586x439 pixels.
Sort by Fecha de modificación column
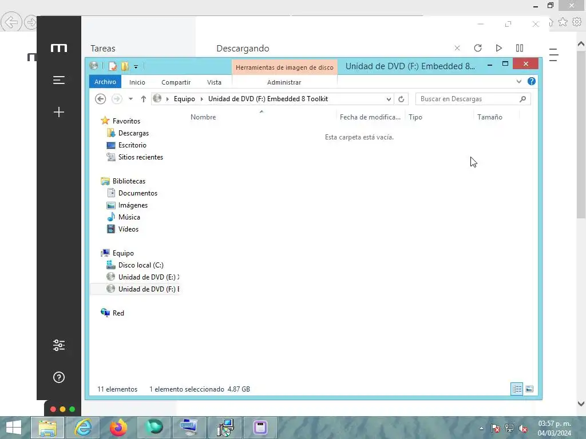370,117
